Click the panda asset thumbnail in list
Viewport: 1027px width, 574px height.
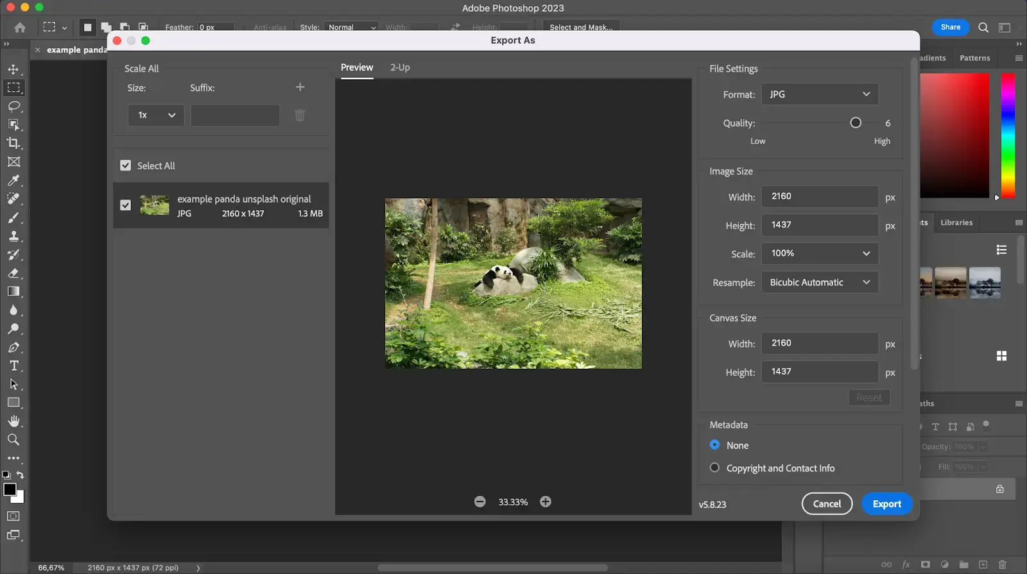[x=155, y=205]
